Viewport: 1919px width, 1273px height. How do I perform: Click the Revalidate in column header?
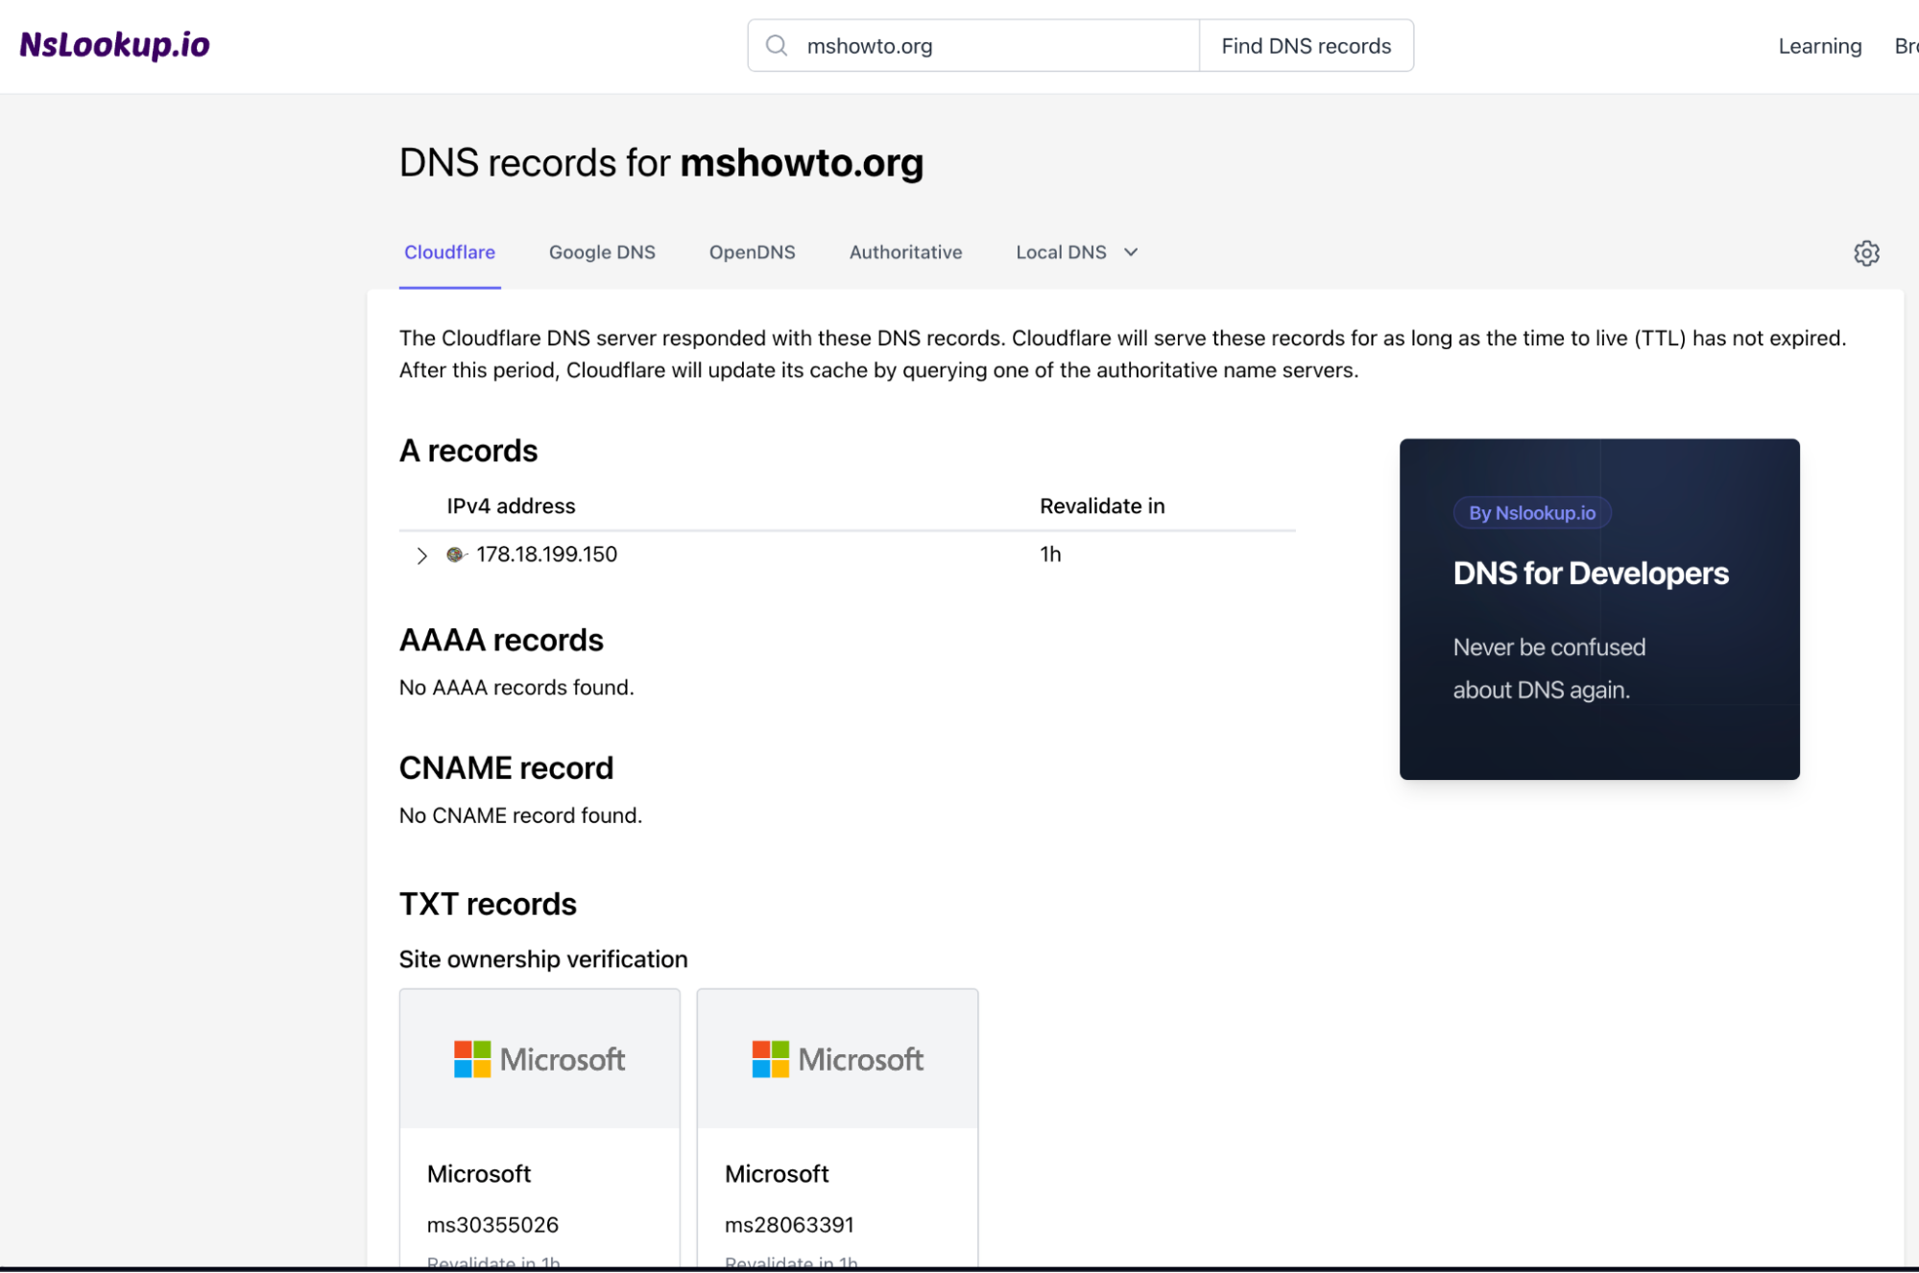(x=1102, y=507)
